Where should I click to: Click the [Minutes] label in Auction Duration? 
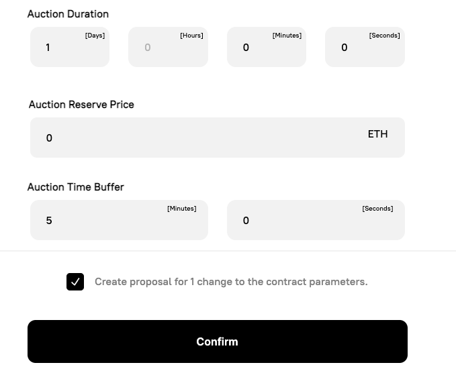pyautogui.click(x=287, y=36)
